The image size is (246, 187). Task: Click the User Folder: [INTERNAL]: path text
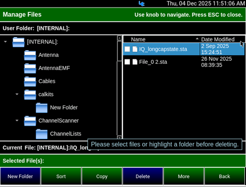pos(36,28)
